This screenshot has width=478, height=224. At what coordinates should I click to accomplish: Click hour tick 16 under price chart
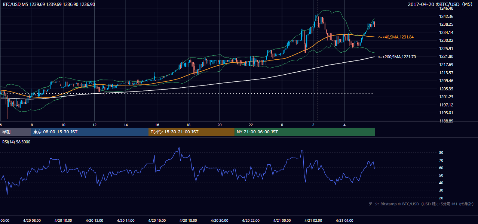(157, 125)
